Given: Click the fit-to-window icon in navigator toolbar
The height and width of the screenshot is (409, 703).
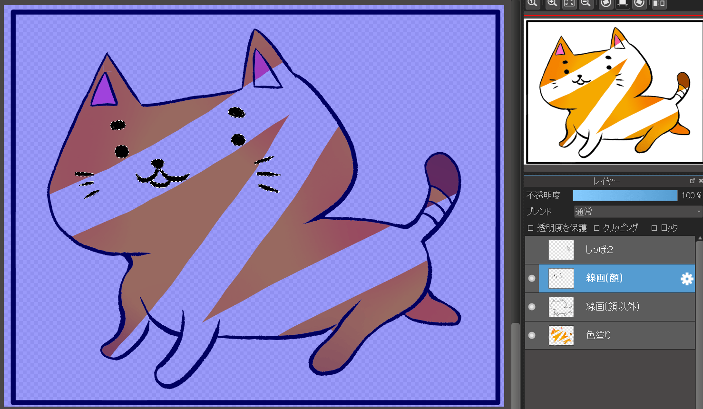Looking at the screenshot, I should [x=569, y=4].
